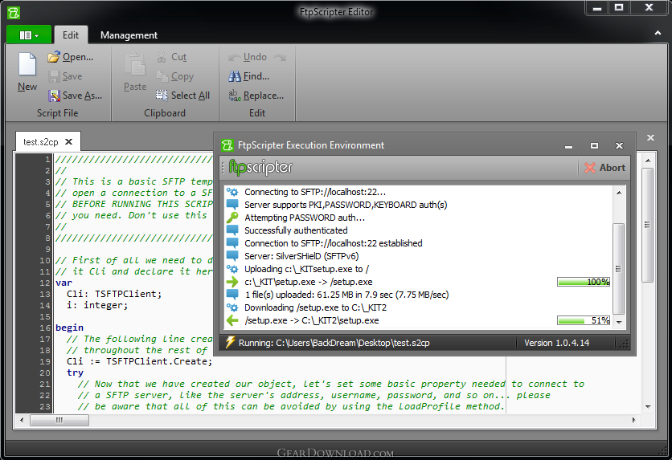Screen dimensions: 672x460
Task: Click log line '1 file(s) uploaded: 61.25 MB'
Action: (346, 295)
